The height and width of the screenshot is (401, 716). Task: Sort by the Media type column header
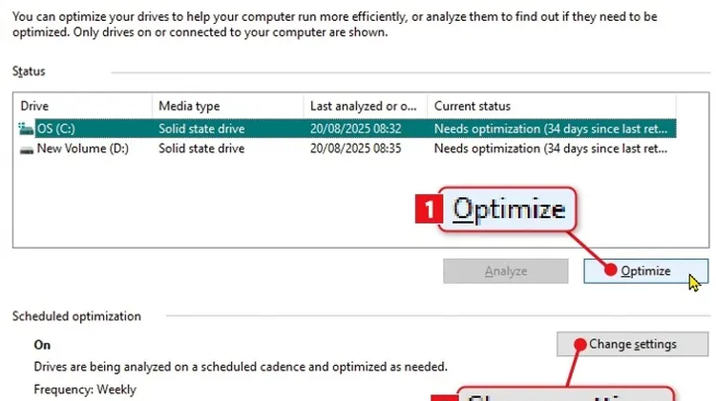coord(189,106)
